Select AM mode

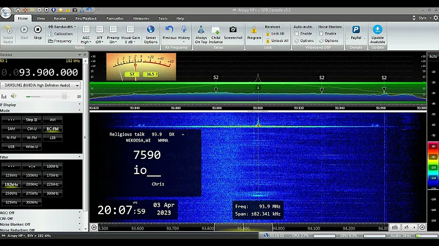(x=52, y=119)
